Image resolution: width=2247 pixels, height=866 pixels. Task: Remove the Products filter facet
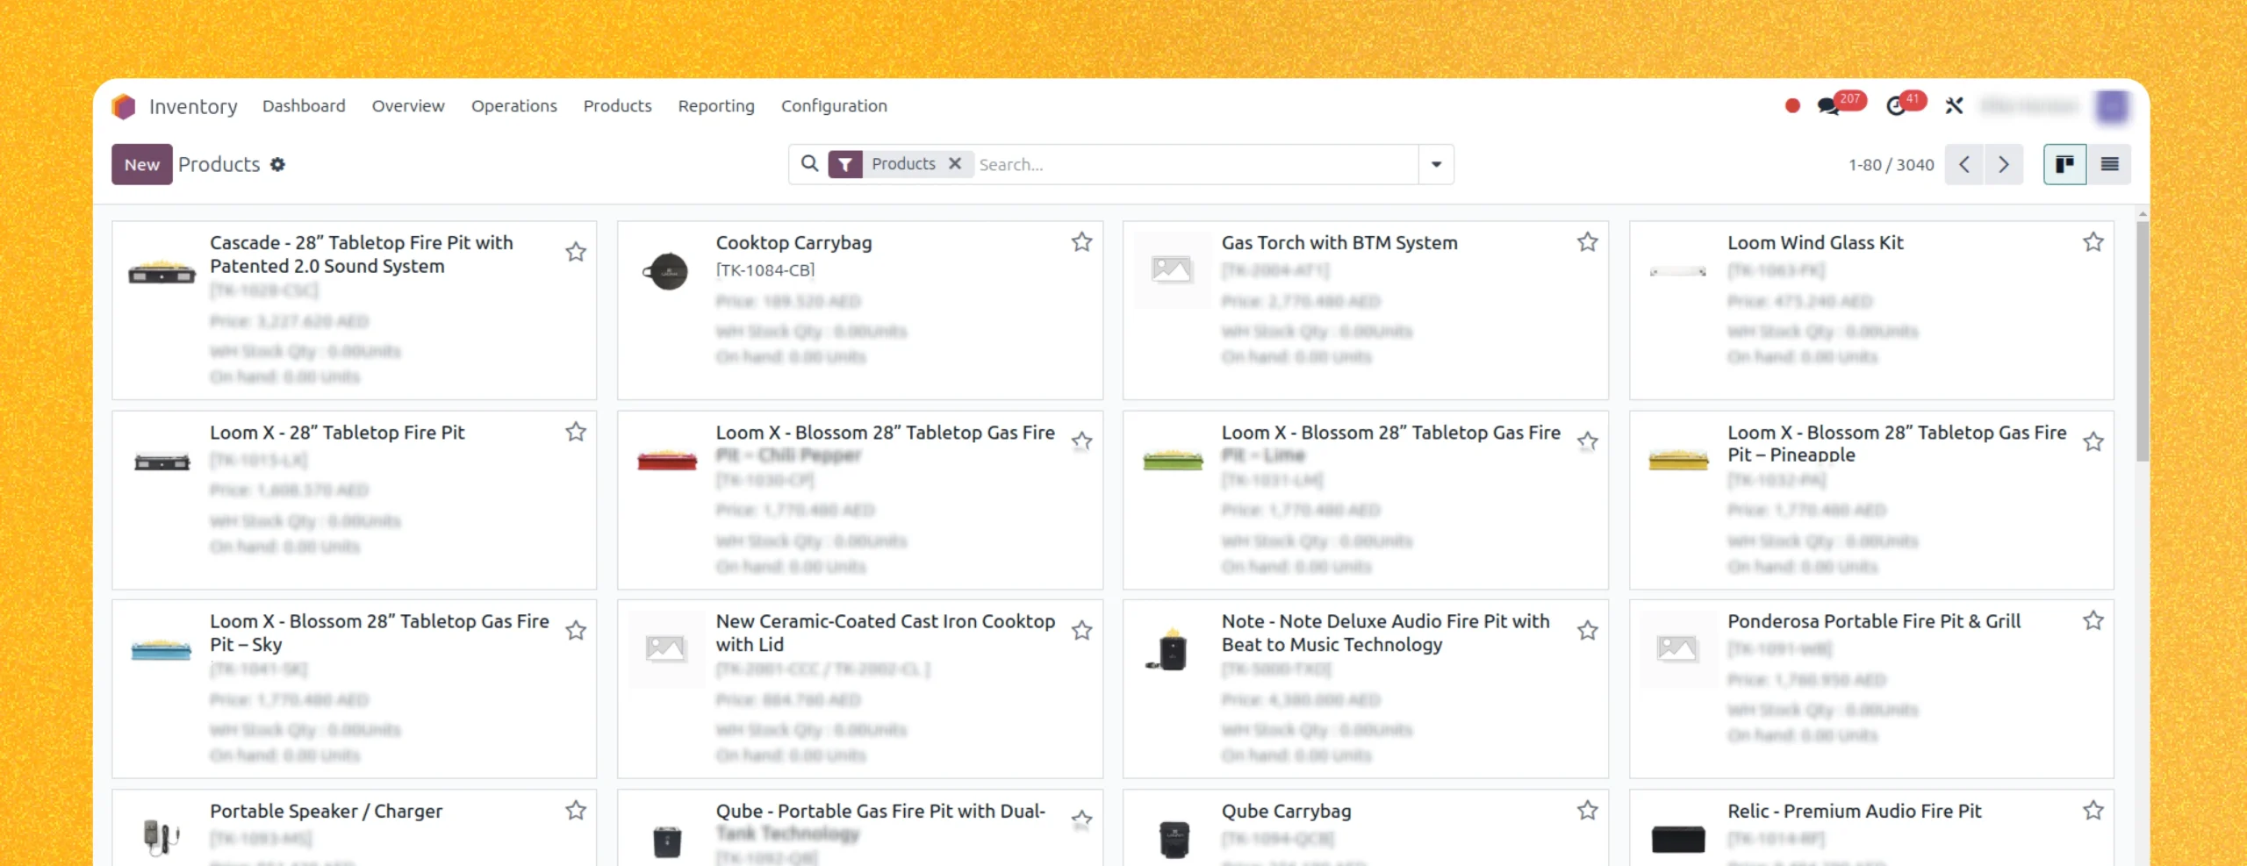(x=955, y=164)
